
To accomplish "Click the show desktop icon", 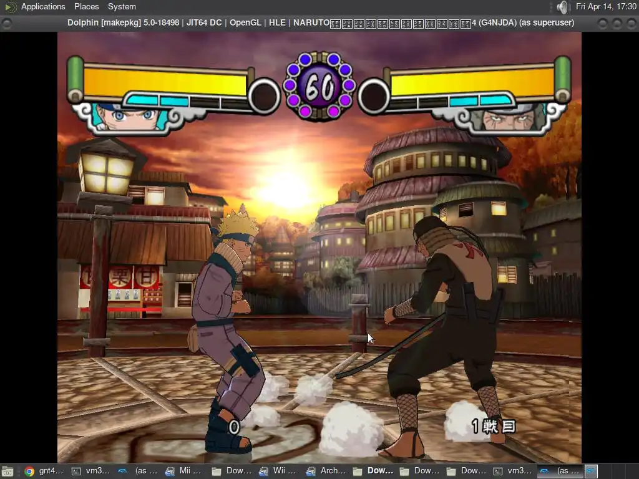I will pos(7,472).
